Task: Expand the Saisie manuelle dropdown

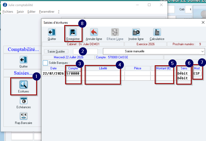Action: click(x=202, y=51)
